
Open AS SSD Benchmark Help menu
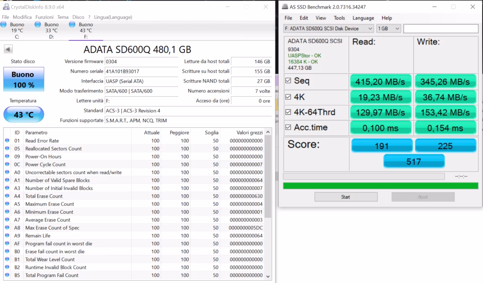pyautogui.click(x=387, y=18)
